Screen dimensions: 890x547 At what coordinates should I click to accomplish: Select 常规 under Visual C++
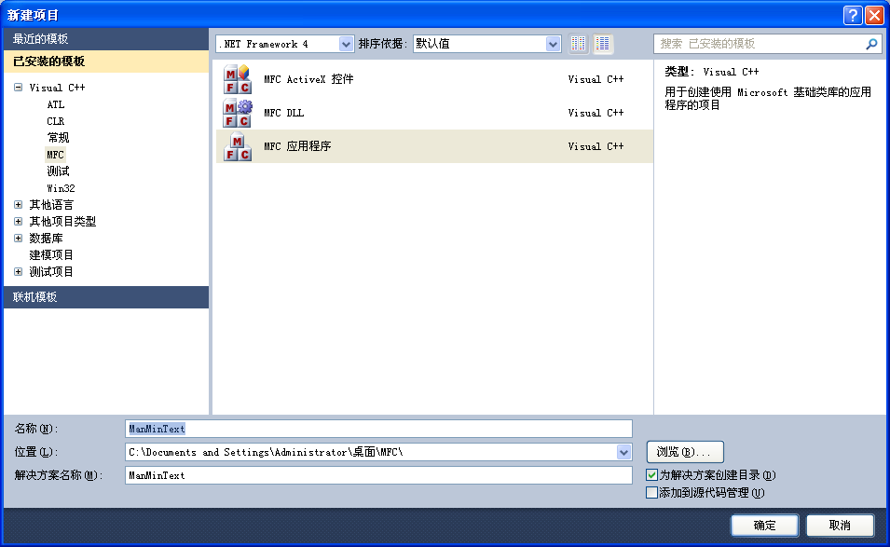(x=58, y=138)
